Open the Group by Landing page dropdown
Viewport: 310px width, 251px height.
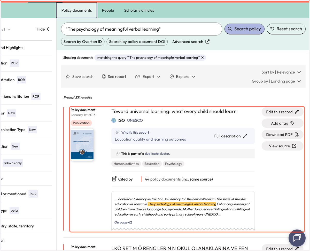[x=276, y=81]
